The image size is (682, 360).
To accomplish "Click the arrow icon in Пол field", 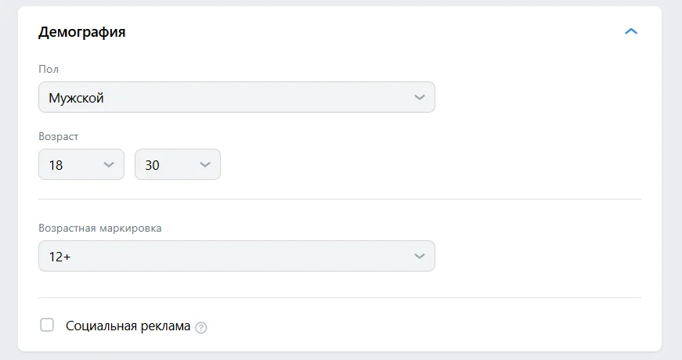I will (420, 98).
